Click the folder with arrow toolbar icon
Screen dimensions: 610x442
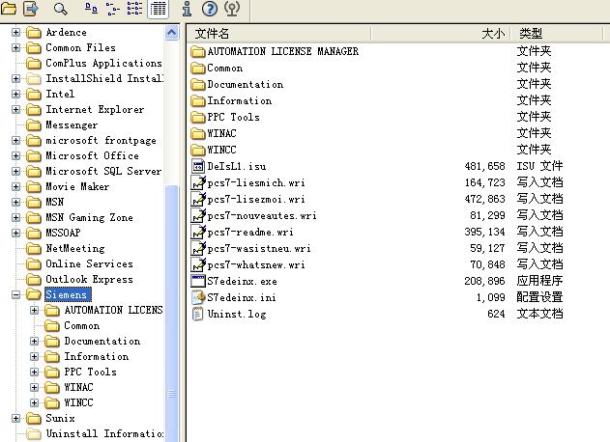tap(30, 9)
